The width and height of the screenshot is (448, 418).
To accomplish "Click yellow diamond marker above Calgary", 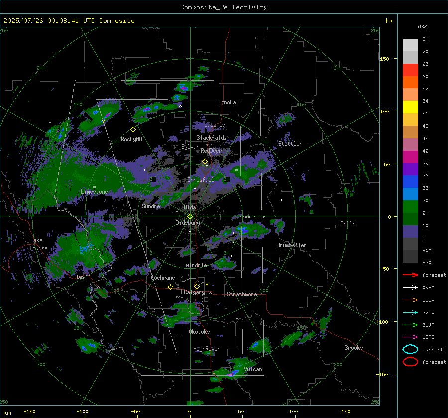I will pos(197,286).
